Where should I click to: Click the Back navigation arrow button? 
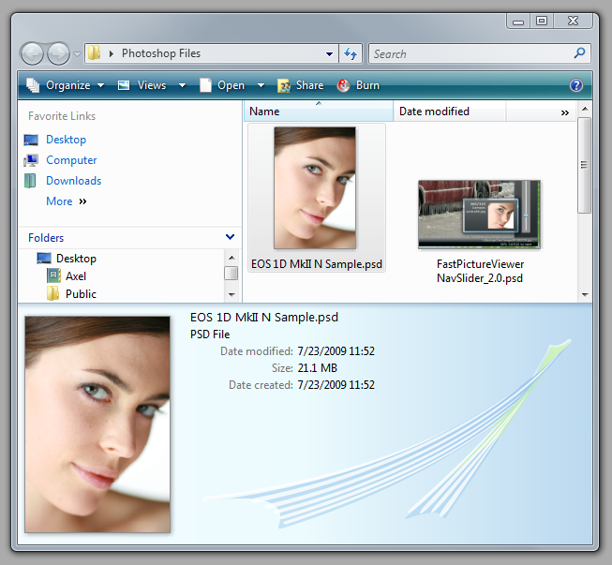32,53
